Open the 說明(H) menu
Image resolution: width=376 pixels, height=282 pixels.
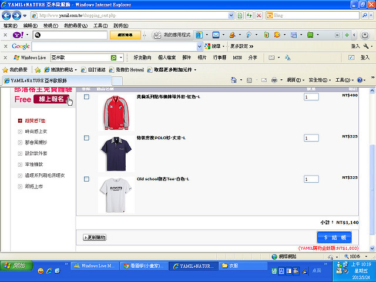pos(120,26)
